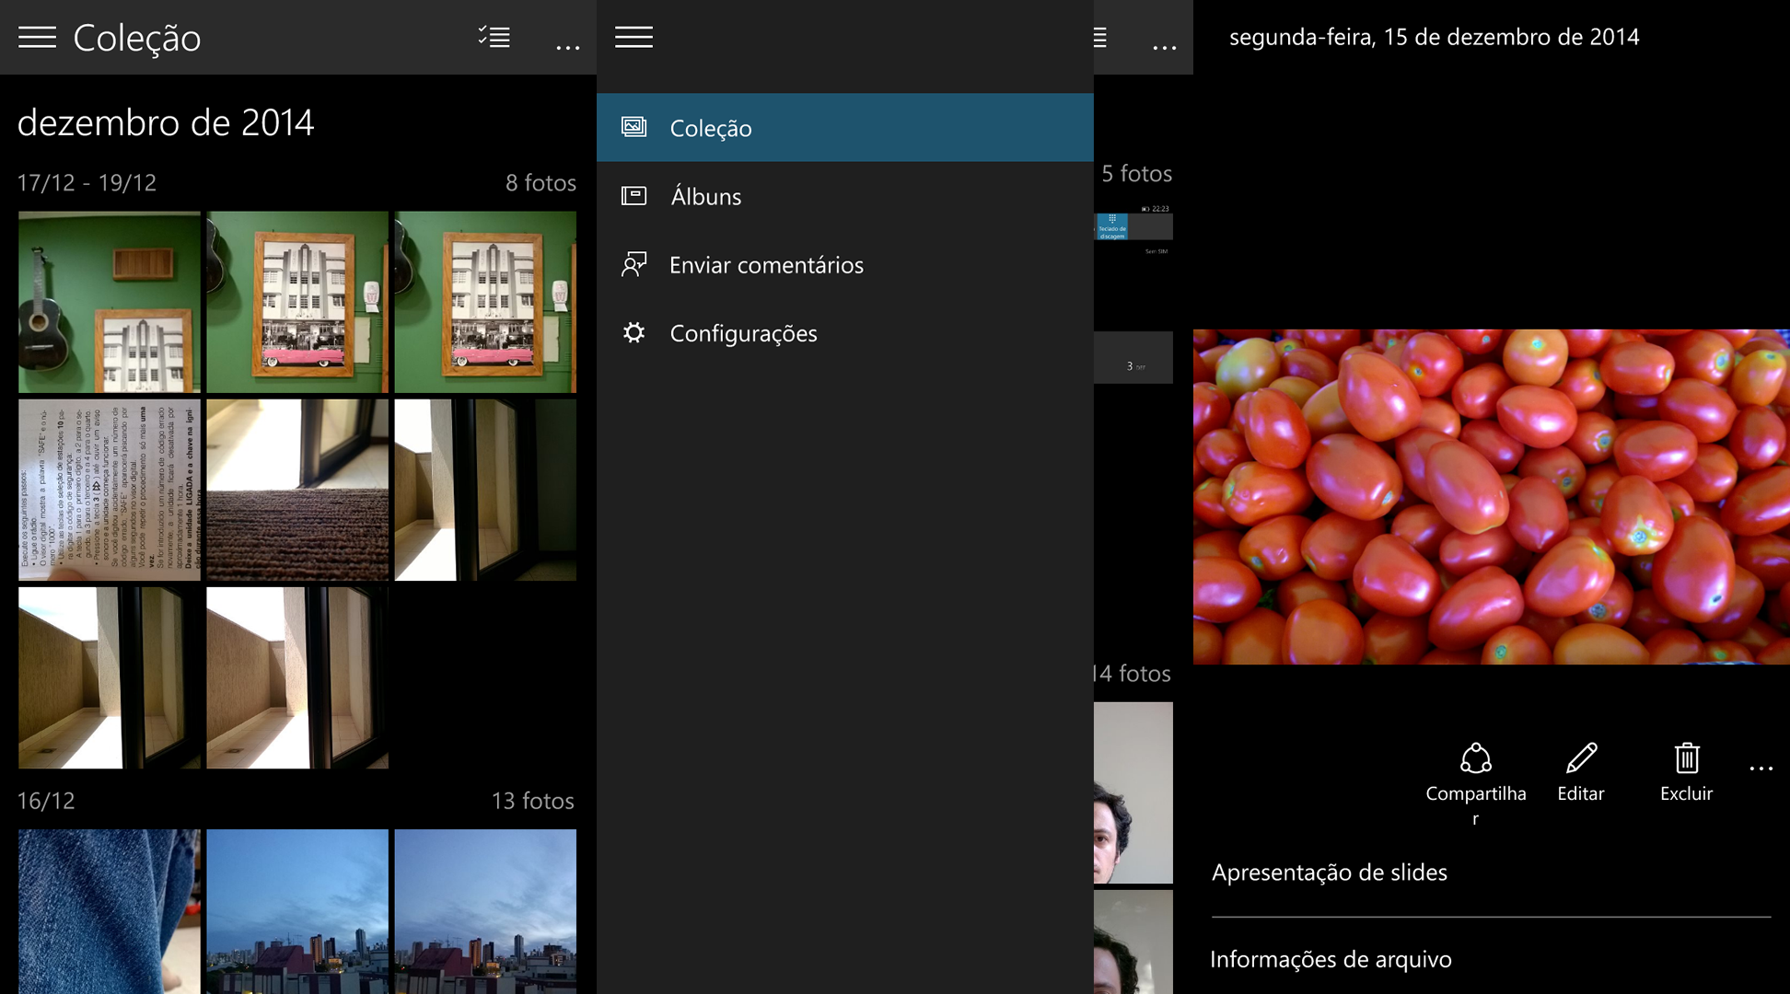1790x994 pixels.
Task: Open the blue jeans photo thumbnail
Action: pyautogui.click(x=109, y=911)
